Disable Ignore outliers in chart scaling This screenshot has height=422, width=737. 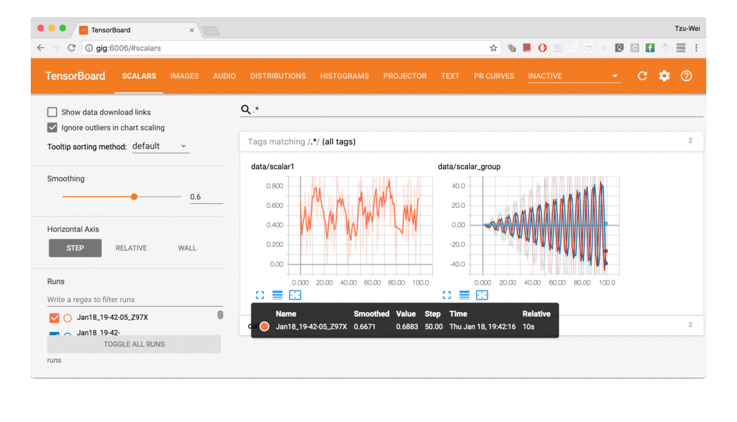click(51, 127)
